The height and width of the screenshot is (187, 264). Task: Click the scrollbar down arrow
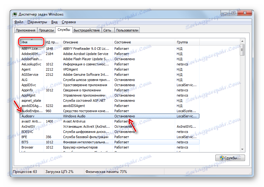coord(242,149)
